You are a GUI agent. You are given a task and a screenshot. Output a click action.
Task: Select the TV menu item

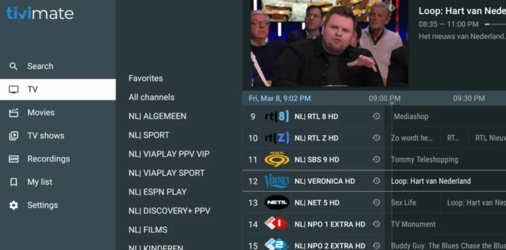click(58, 90)
